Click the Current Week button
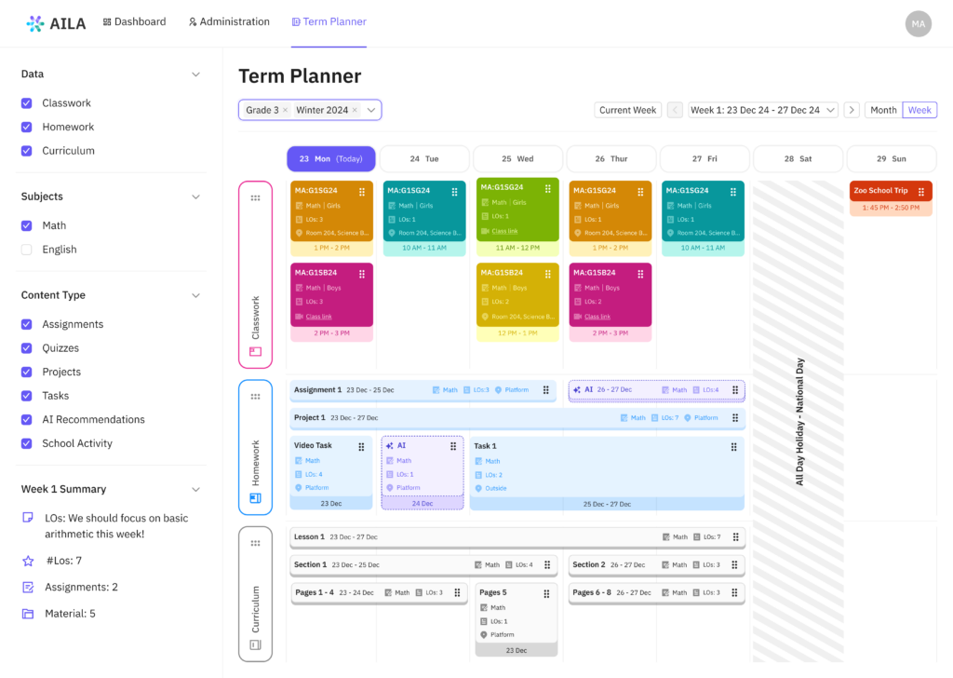953x678 pixels. [627, 109]
